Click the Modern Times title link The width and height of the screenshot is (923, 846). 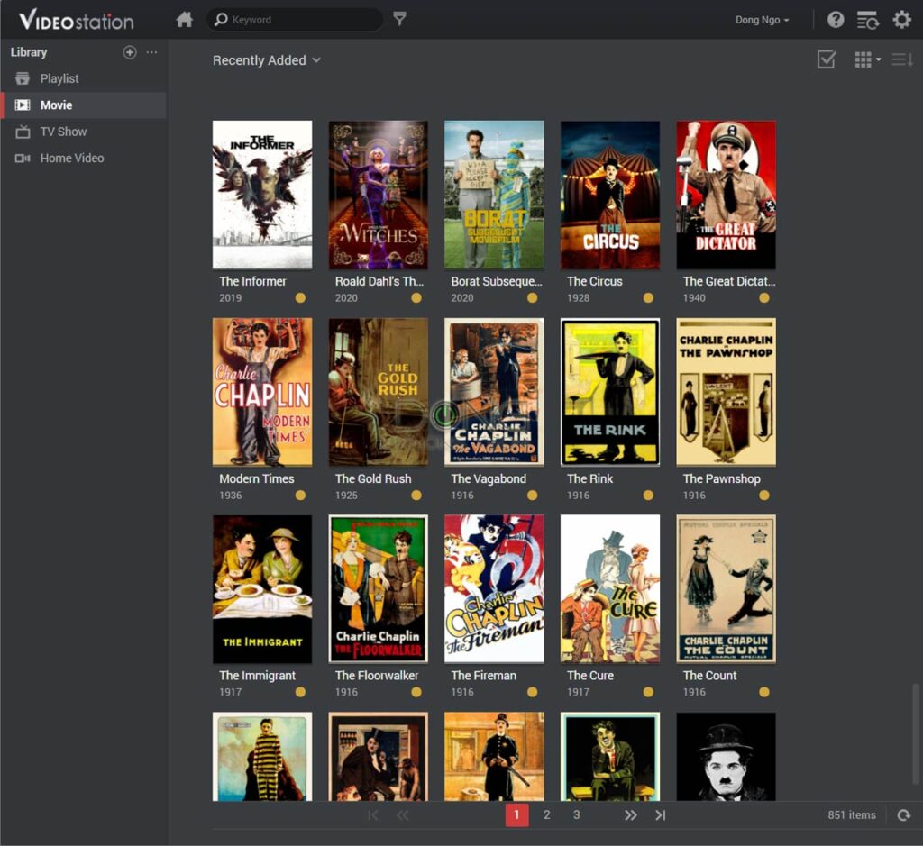257,479
